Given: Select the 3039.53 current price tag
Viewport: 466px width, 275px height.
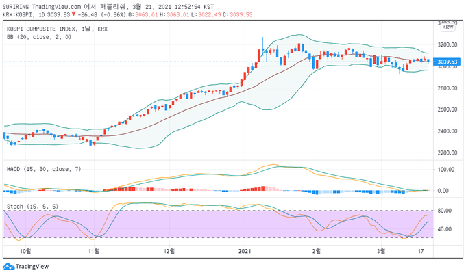Looking at the screenshot, I should coord(447,62).
